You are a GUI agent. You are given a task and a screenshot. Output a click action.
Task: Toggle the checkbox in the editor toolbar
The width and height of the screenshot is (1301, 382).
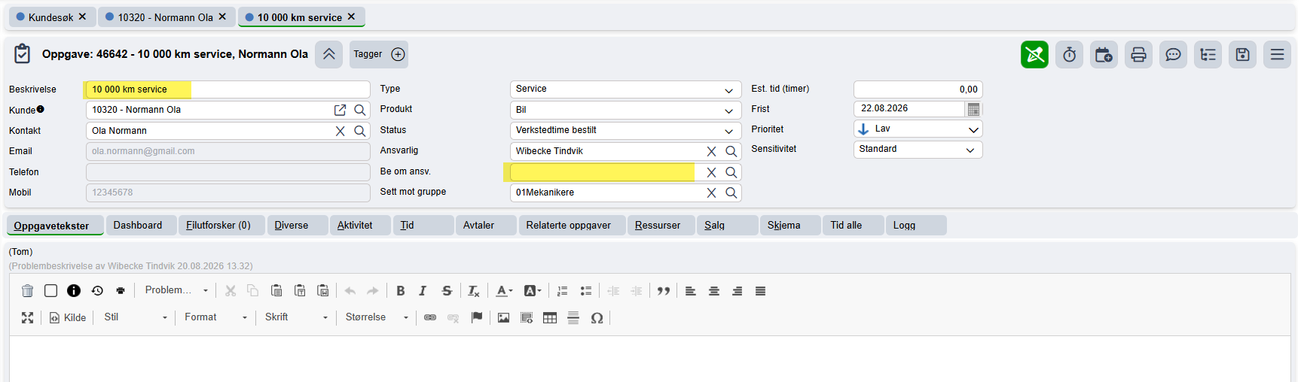tap(50, 291)
